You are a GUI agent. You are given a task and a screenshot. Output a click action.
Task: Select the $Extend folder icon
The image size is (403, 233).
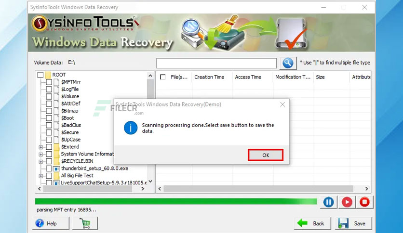coord(56,147)
